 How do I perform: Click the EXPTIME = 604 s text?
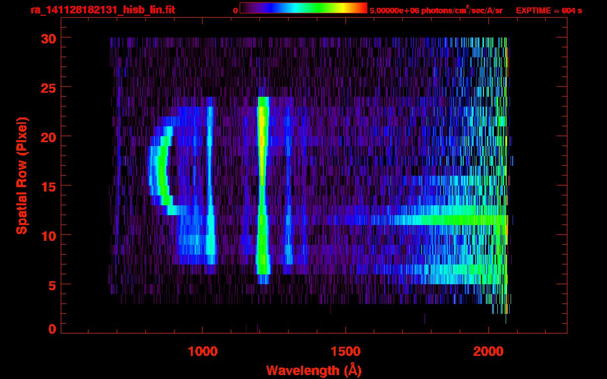point(549,10)
